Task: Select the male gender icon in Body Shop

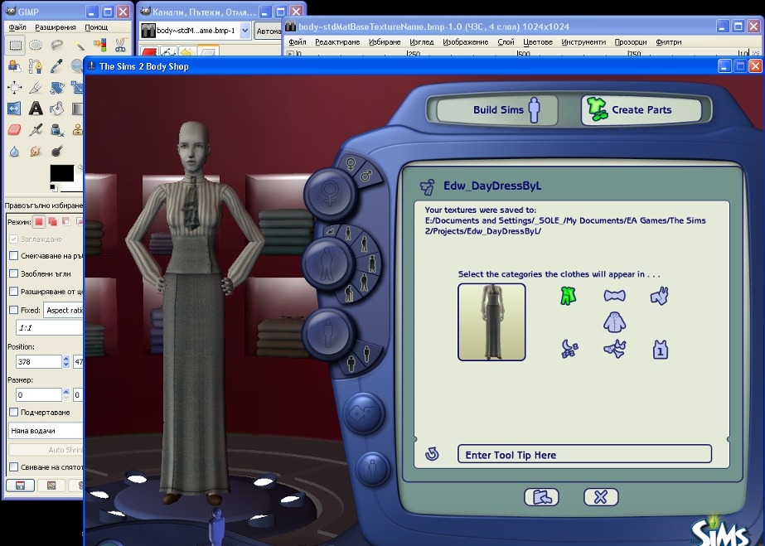Action: click(366, 175)
